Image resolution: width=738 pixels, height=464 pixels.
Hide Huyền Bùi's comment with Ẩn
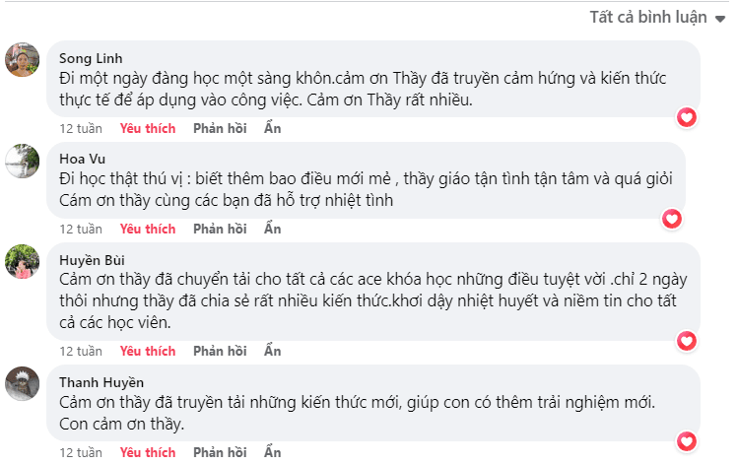point(273,351)
